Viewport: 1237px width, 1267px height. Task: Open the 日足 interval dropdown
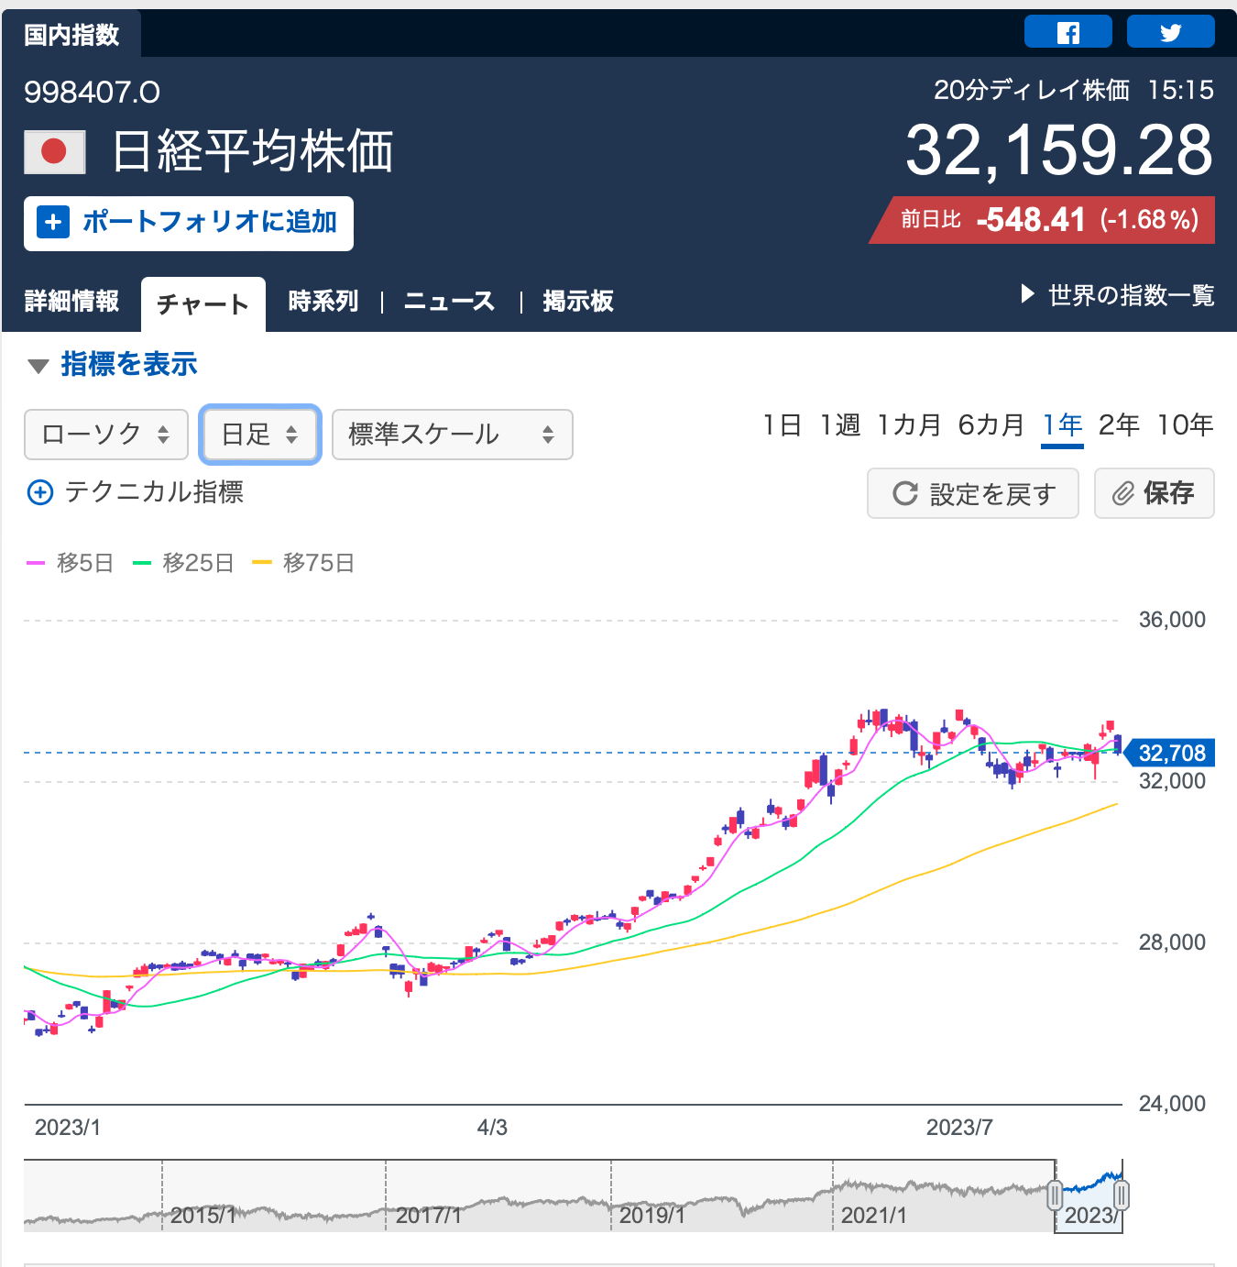tap(260, 435)
